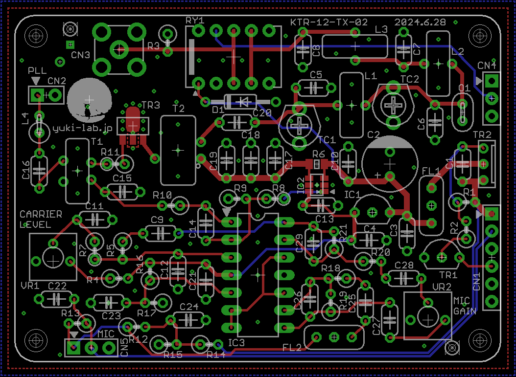The image size is (516, 377).
Task: Click the C9 capacitor label
Action: pos(157,219)
